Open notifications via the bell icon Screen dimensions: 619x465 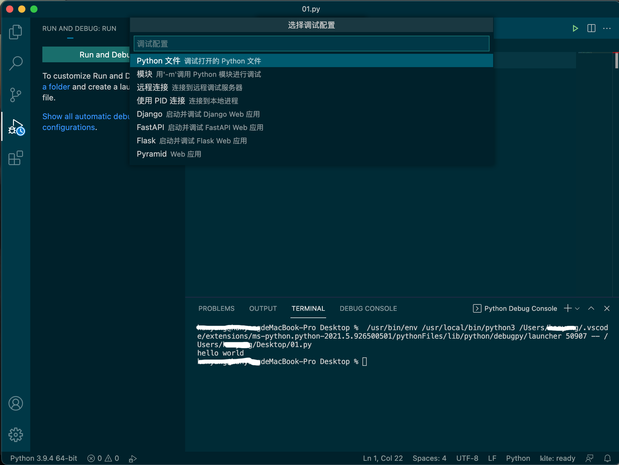point(608,458)
